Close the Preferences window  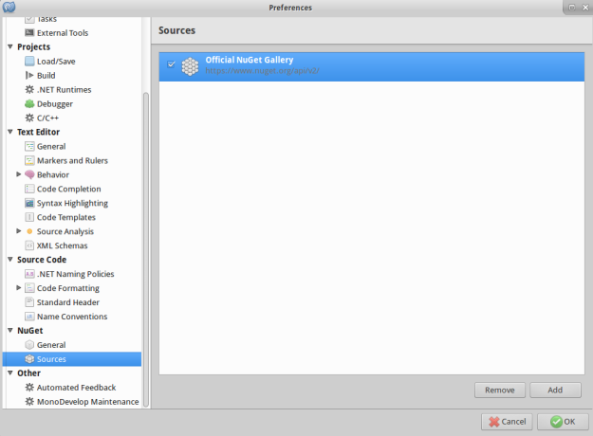pyautogui.click(x=585, y=8)
